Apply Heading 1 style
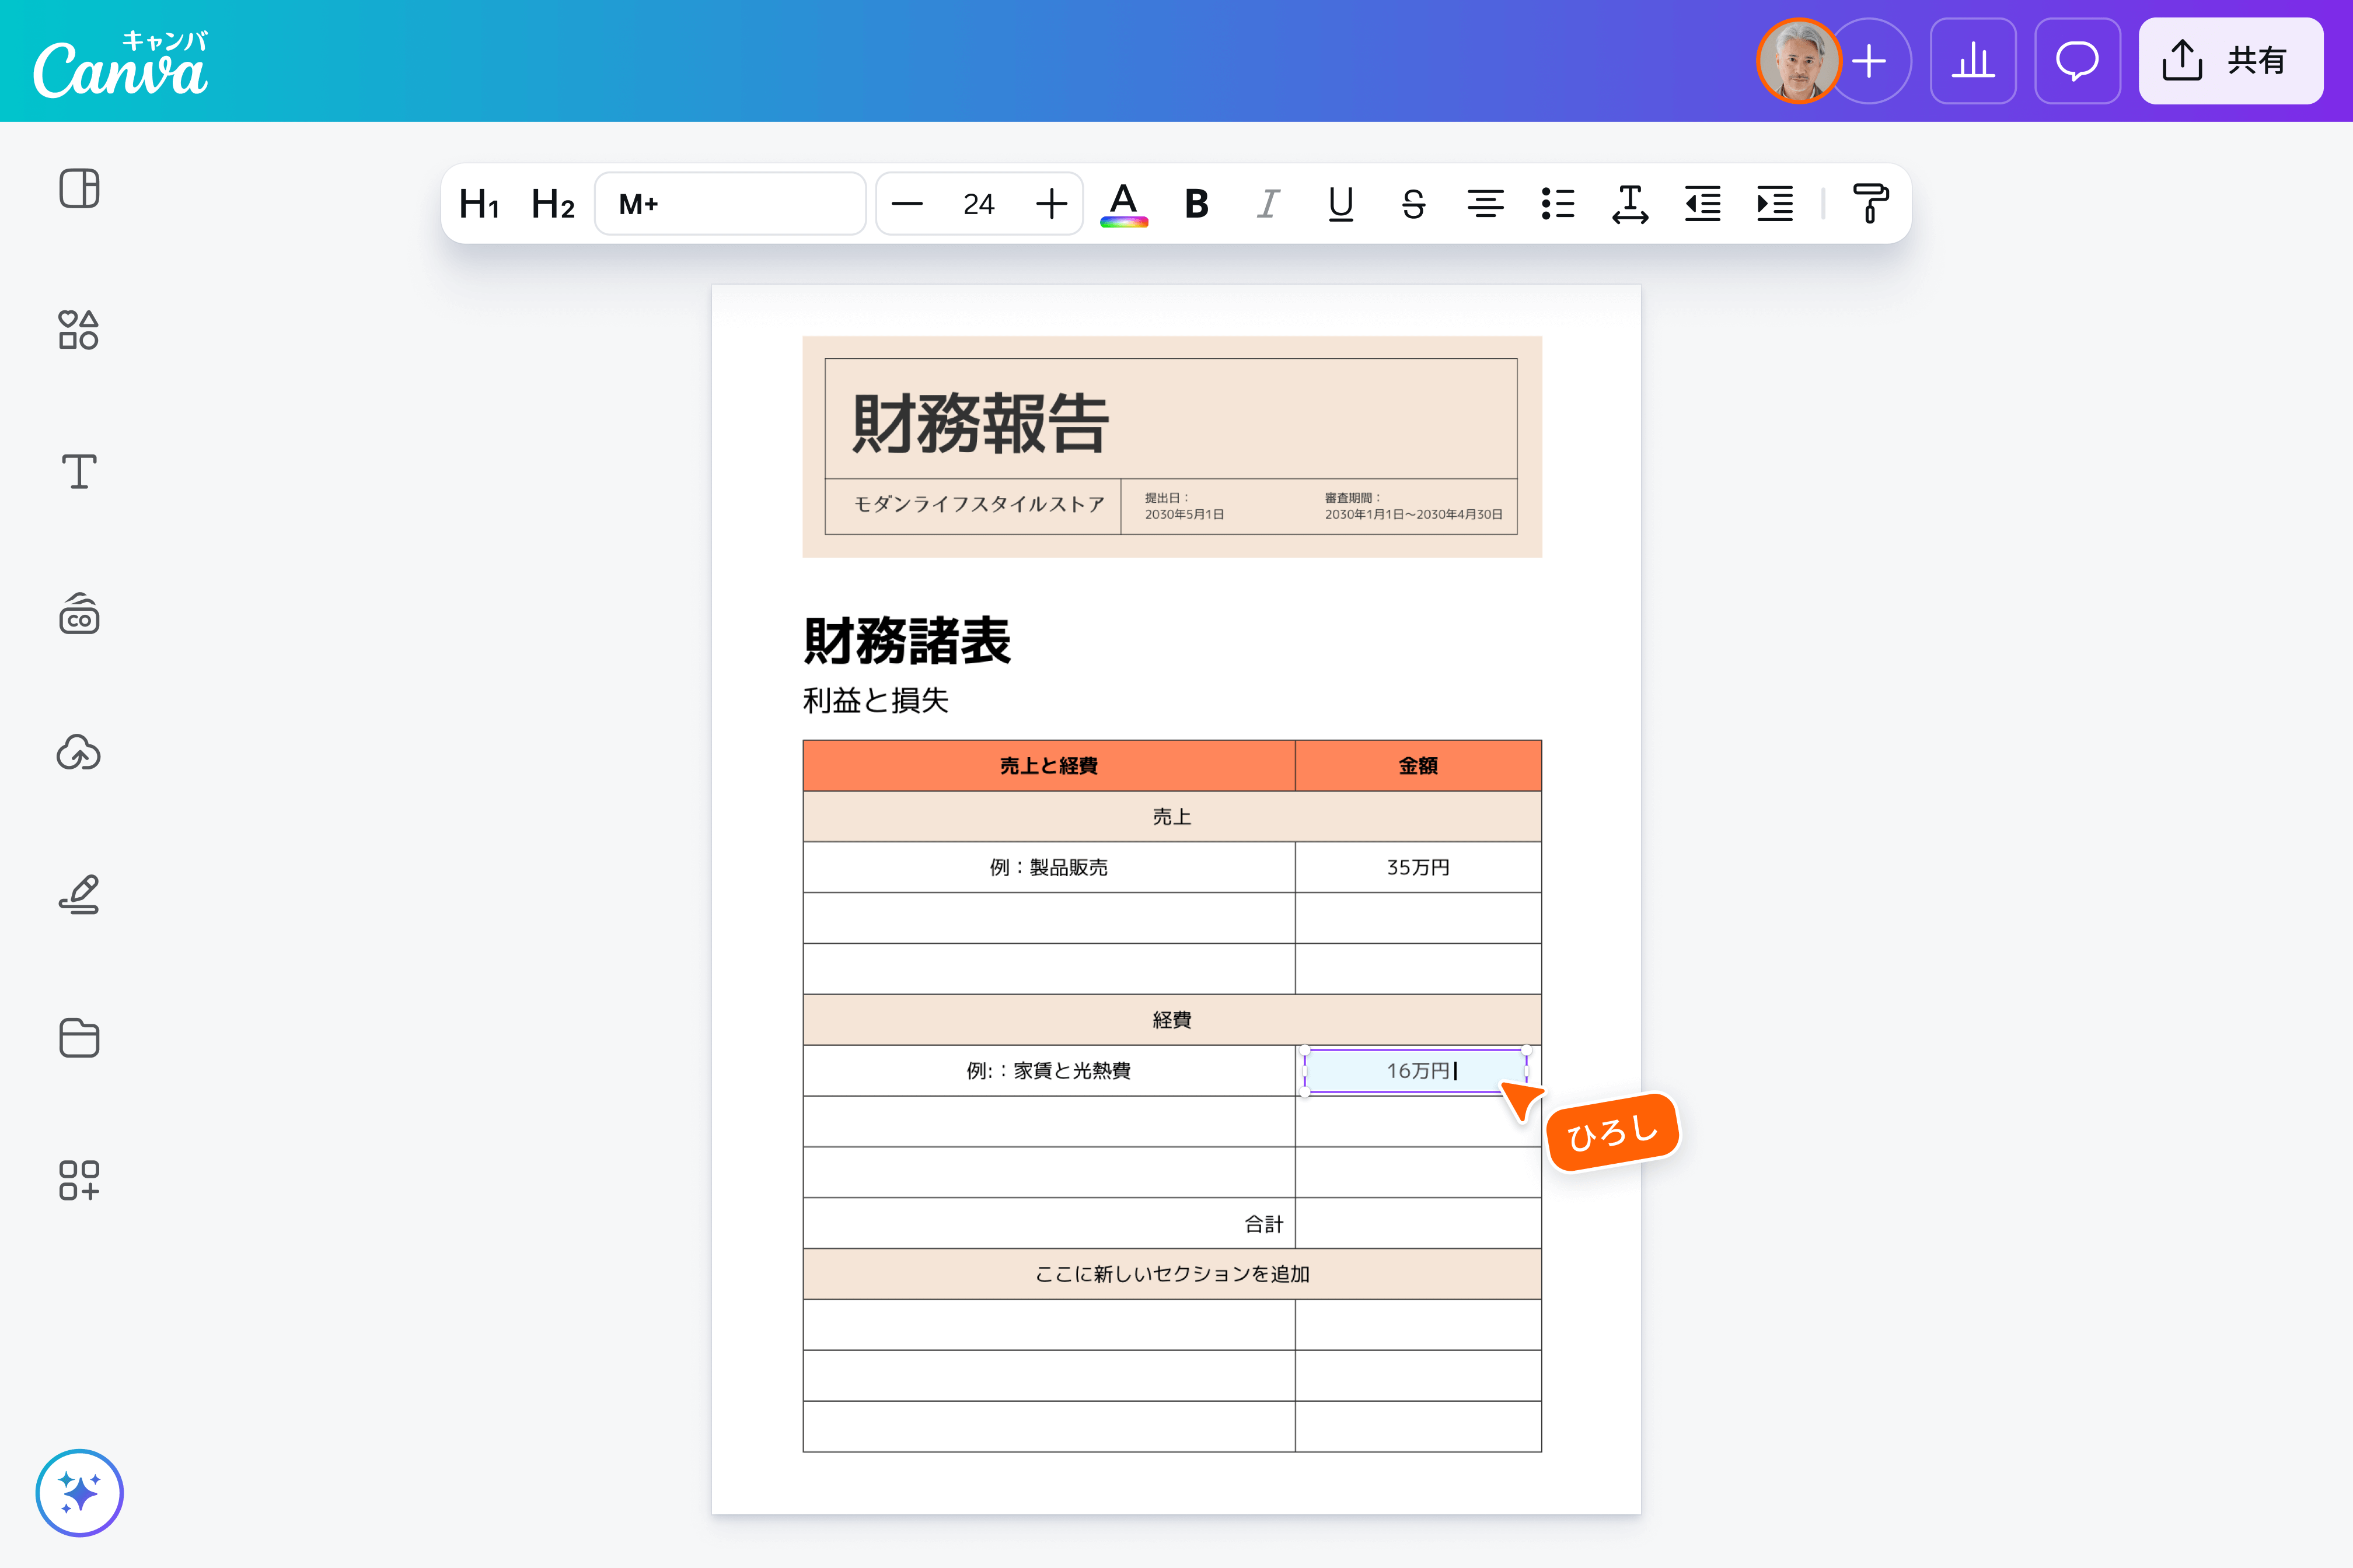This screenshot has width=2353, height=1568. (478, 203)
